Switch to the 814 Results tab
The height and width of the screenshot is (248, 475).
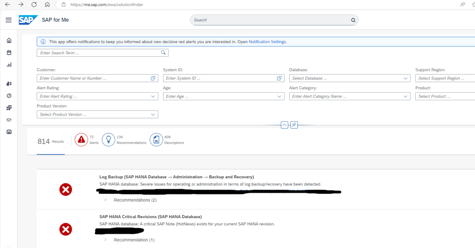[50, 141]
